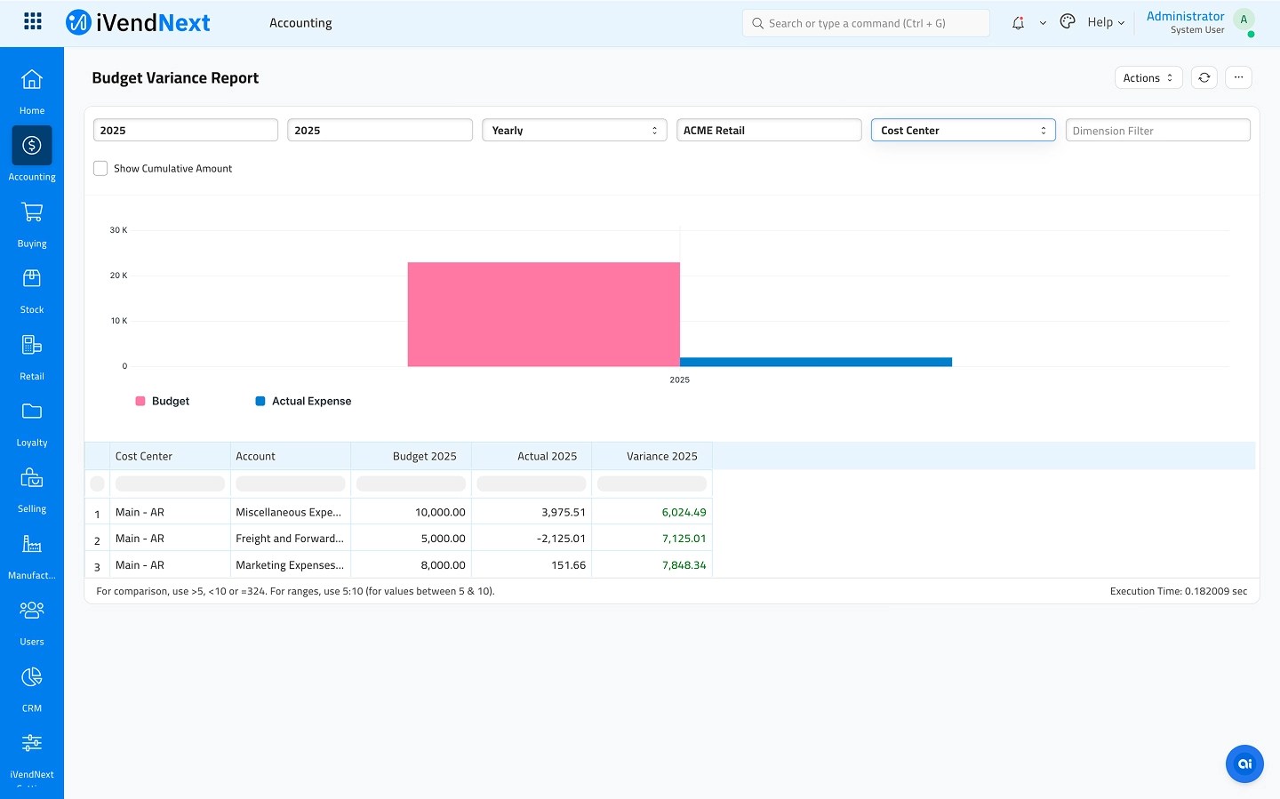Toggle Actual Expense legend swatch
This screenshot has width=1280, height=799.
260,401
